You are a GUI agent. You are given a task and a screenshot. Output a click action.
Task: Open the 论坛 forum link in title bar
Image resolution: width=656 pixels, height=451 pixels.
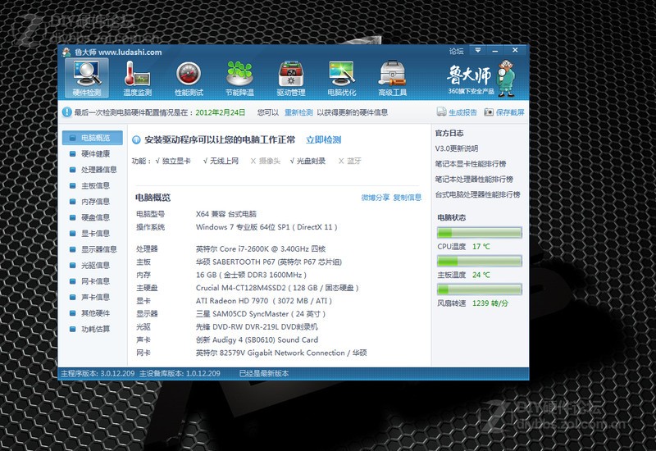click(456, 51)
